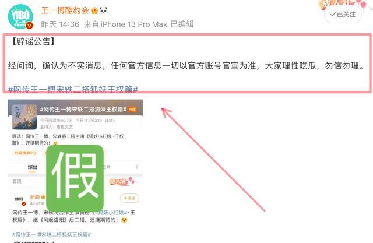Click the panda emoji icon after username
The height and width of the screenshot is (243, 373).
(103, 10)
